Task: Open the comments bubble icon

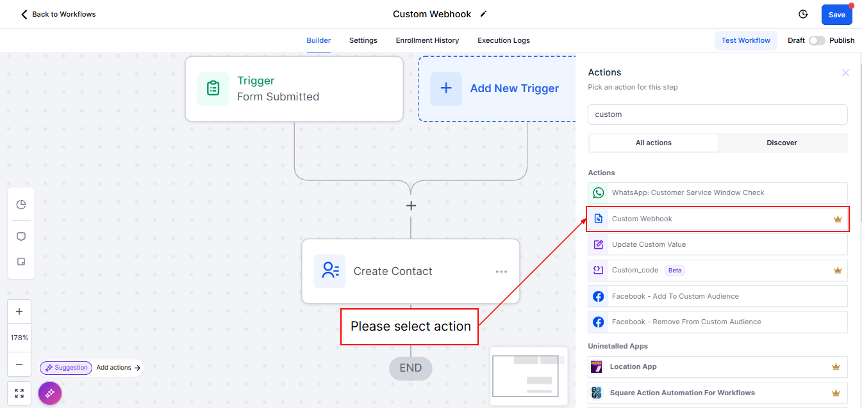Action: coord(21,237)
